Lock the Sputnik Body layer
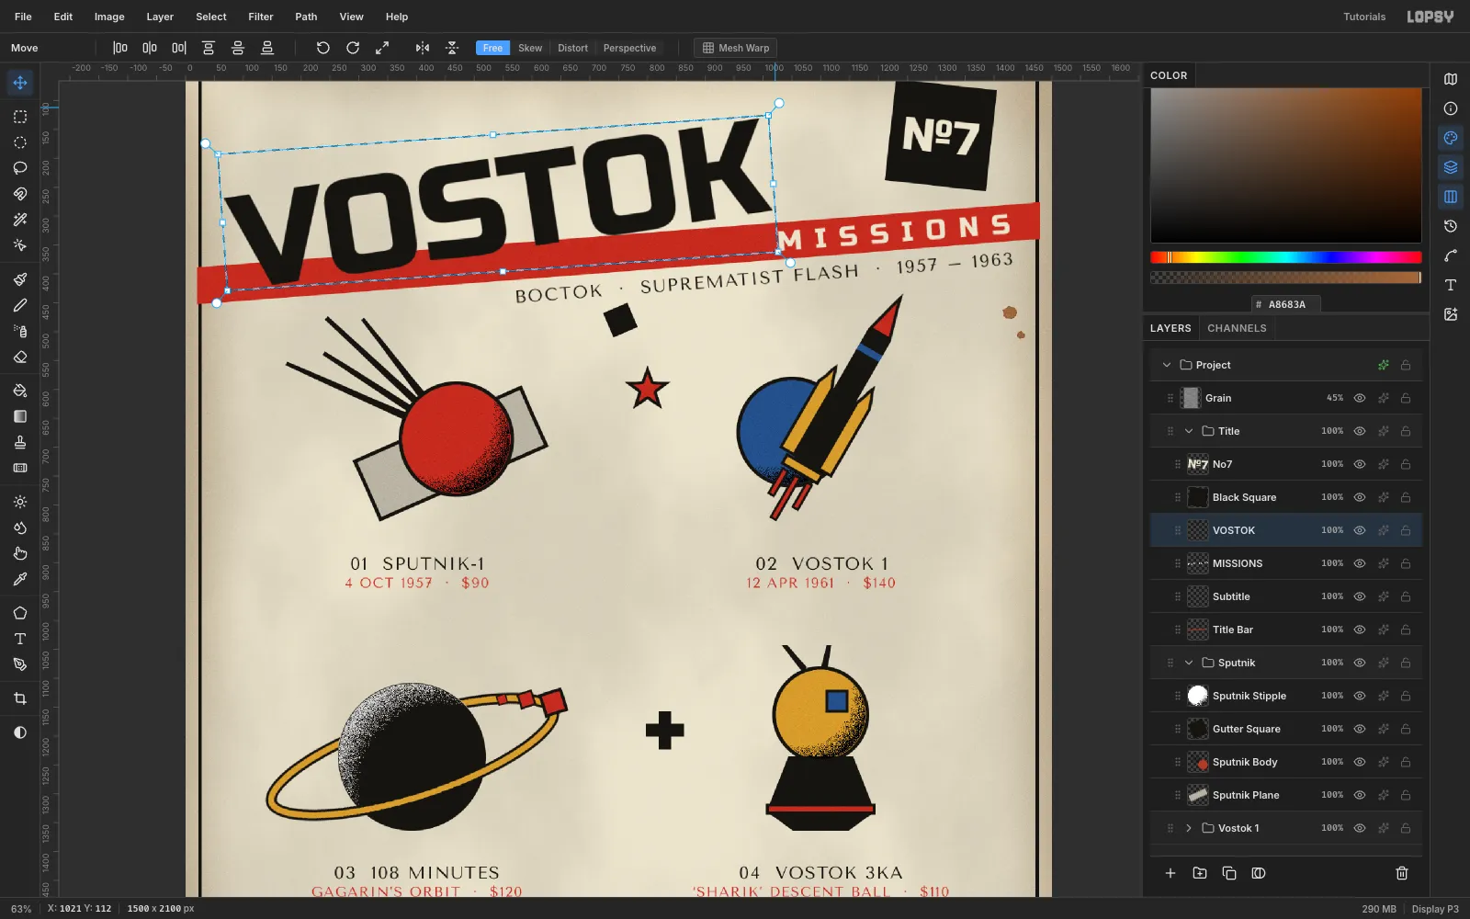1470x919 pixels. pyautogui.click(x=1406, y=762)
